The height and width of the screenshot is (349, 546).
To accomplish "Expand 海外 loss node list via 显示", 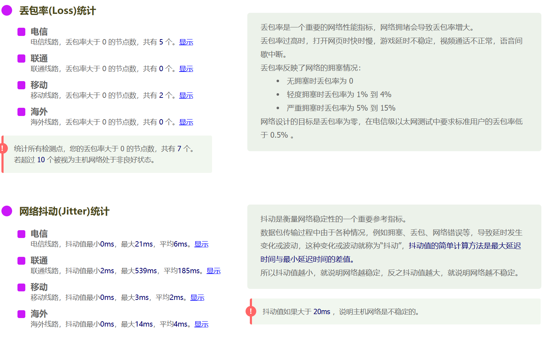I will (186, 122).
